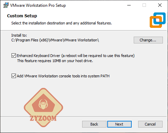Viewport: 168px width, 133px height.
Task: Click the blue square of the VMware logo
Action: tap(160, 18)
